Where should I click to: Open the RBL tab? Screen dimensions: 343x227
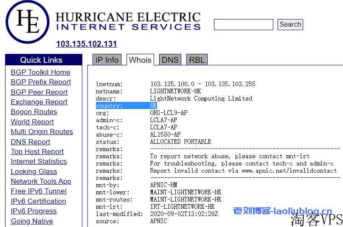tap(197, 60)
